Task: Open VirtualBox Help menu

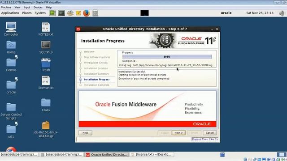Action: click(49, 7)
